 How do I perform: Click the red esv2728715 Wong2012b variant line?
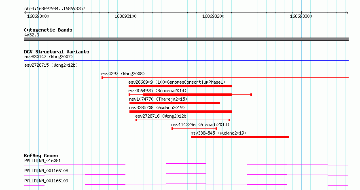(186, 69)
